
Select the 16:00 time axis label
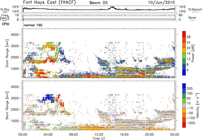(x=124, y=135)
